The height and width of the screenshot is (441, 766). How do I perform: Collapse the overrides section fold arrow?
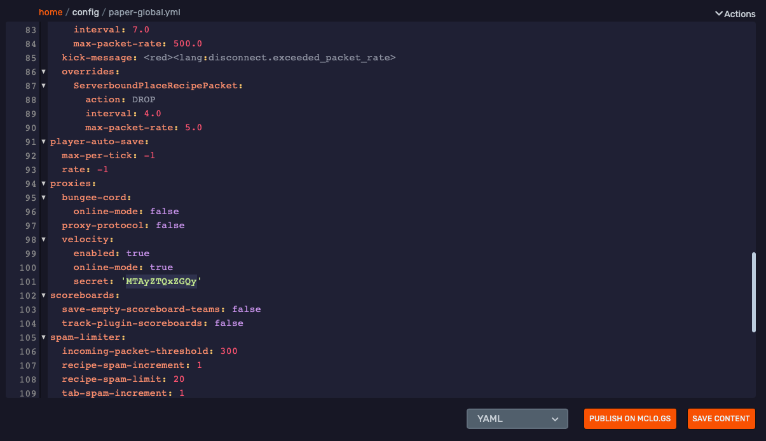(44, 72)
